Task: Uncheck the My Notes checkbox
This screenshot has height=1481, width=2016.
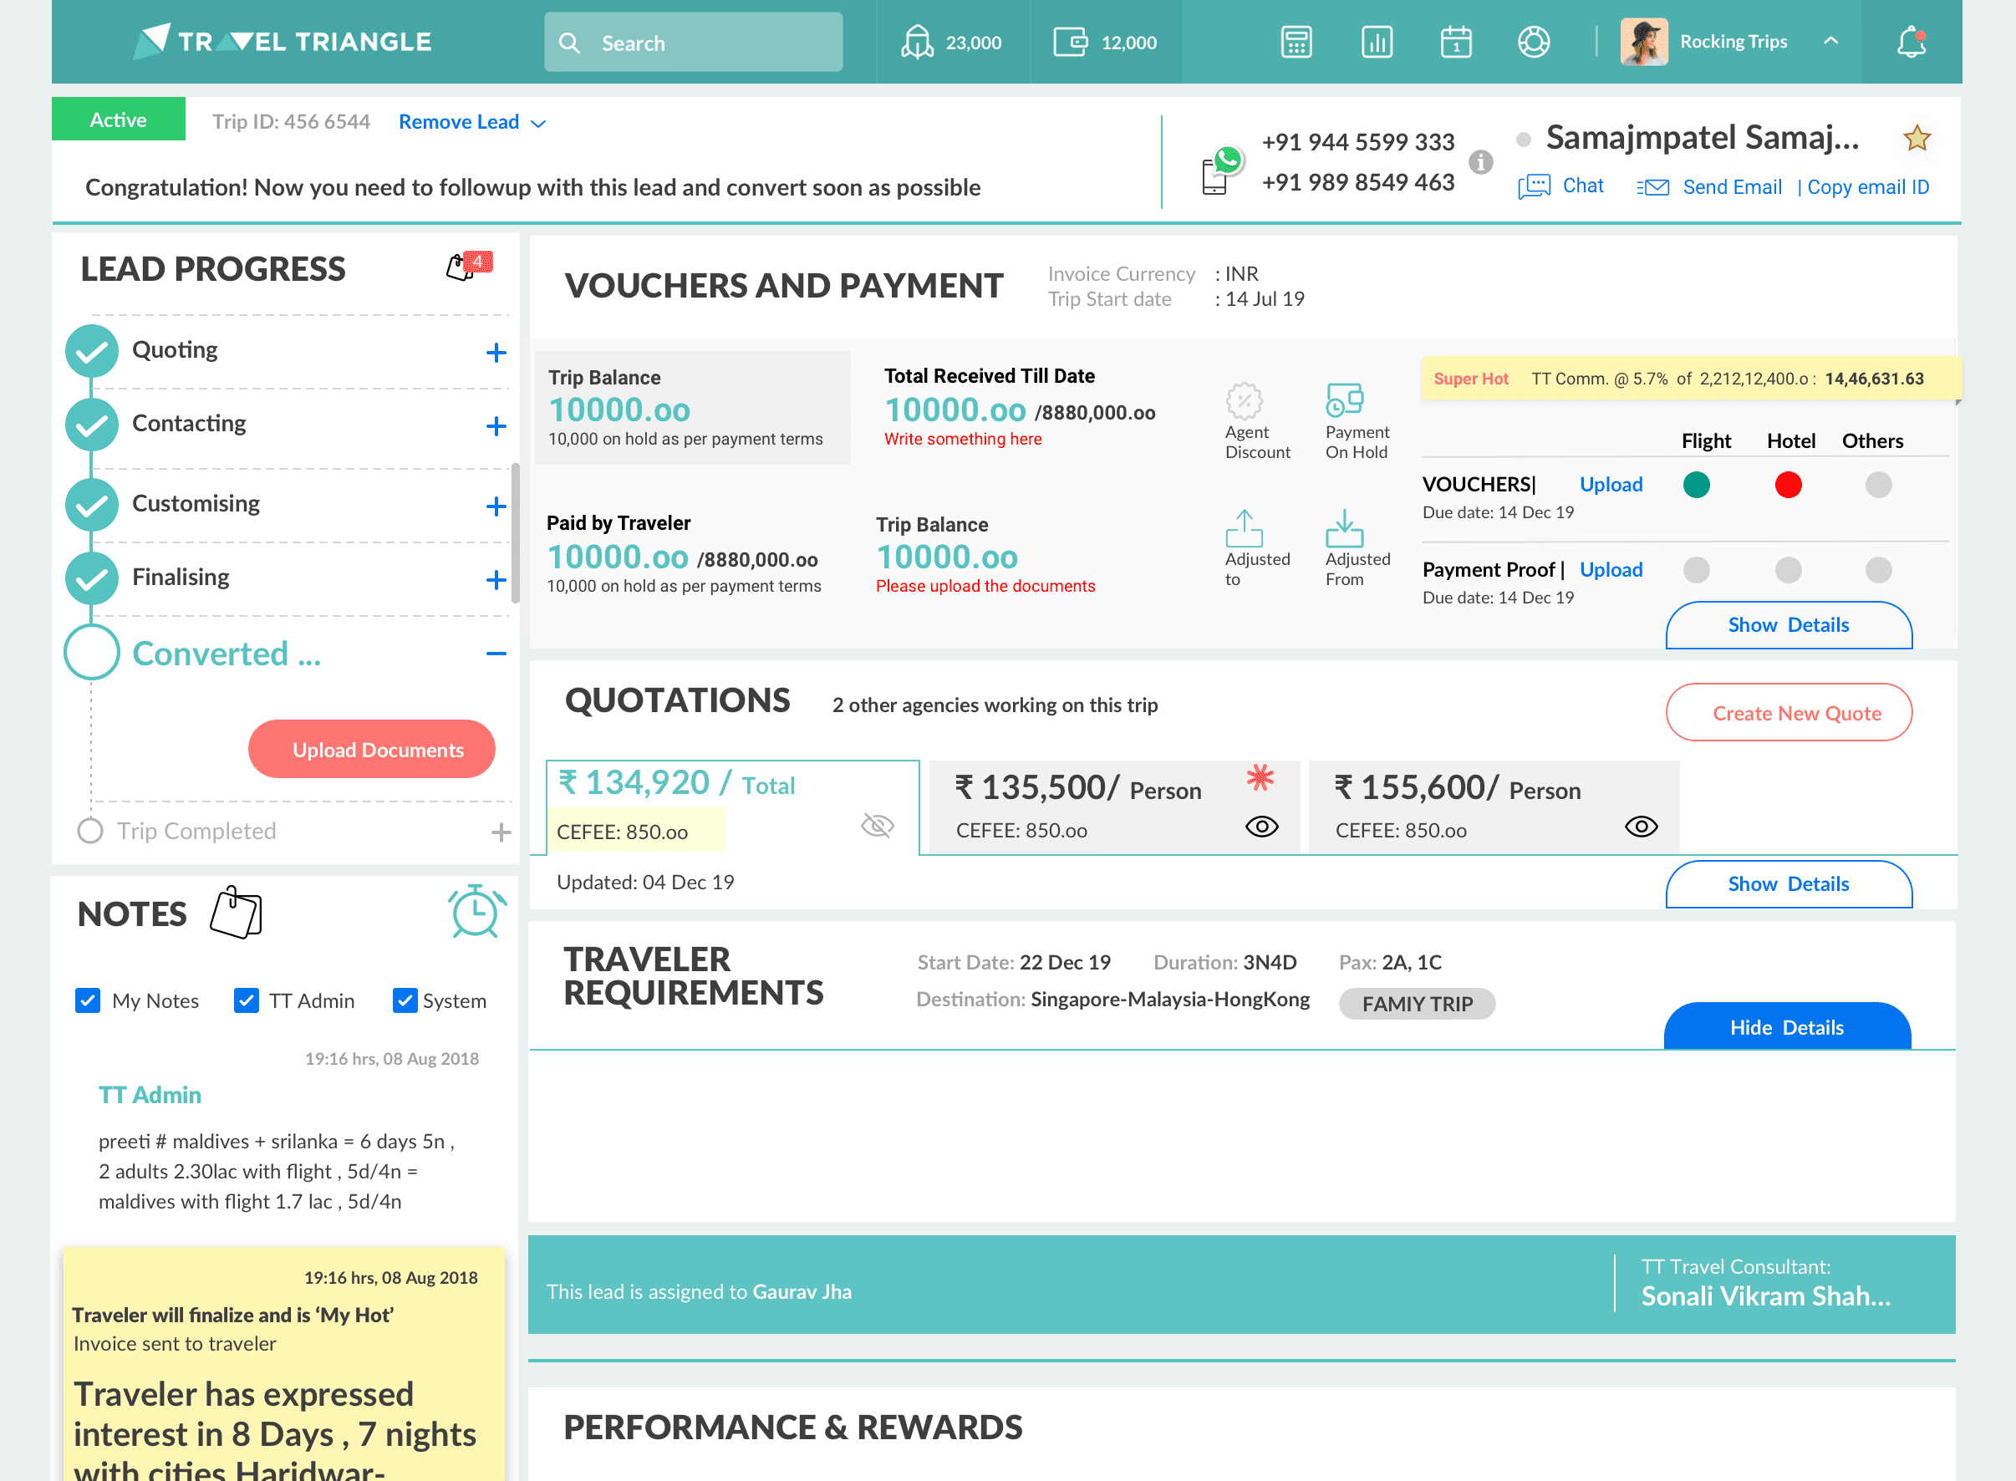Action: 88,1000
